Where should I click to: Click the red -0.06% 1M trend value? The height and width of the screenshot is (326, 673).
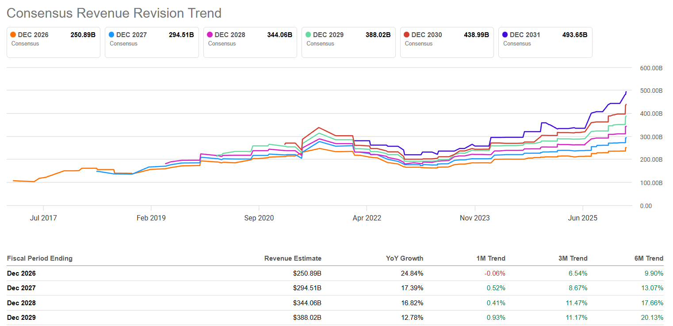495,273
